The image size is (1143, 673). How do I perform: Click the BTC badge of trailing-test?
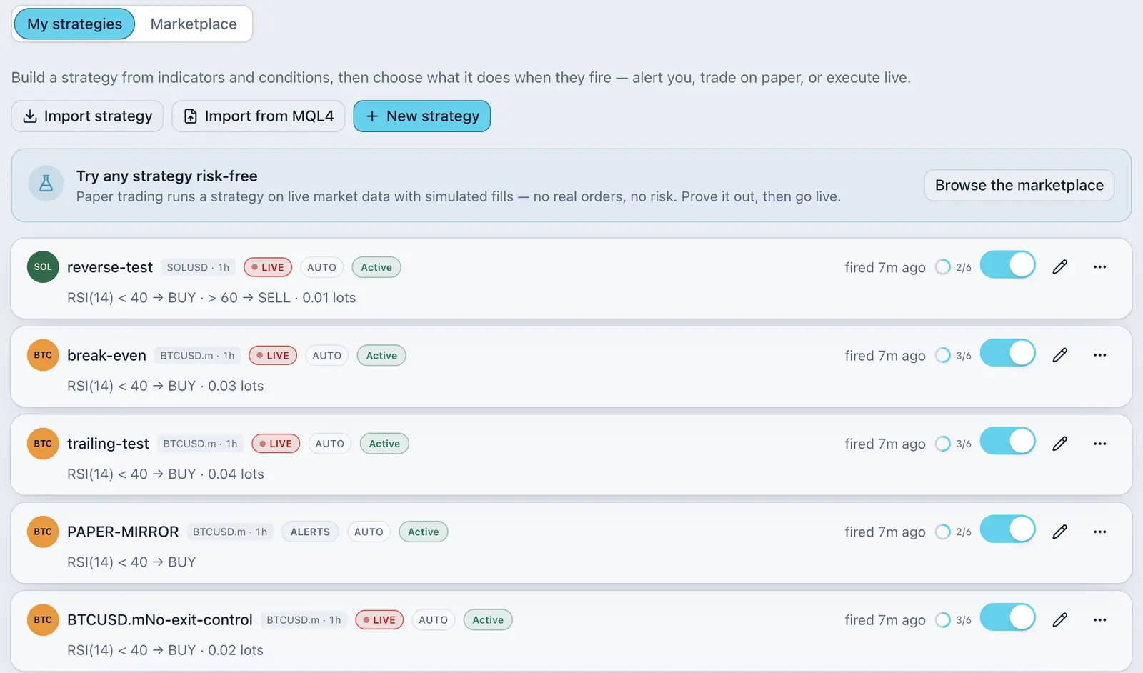(43, 444)
